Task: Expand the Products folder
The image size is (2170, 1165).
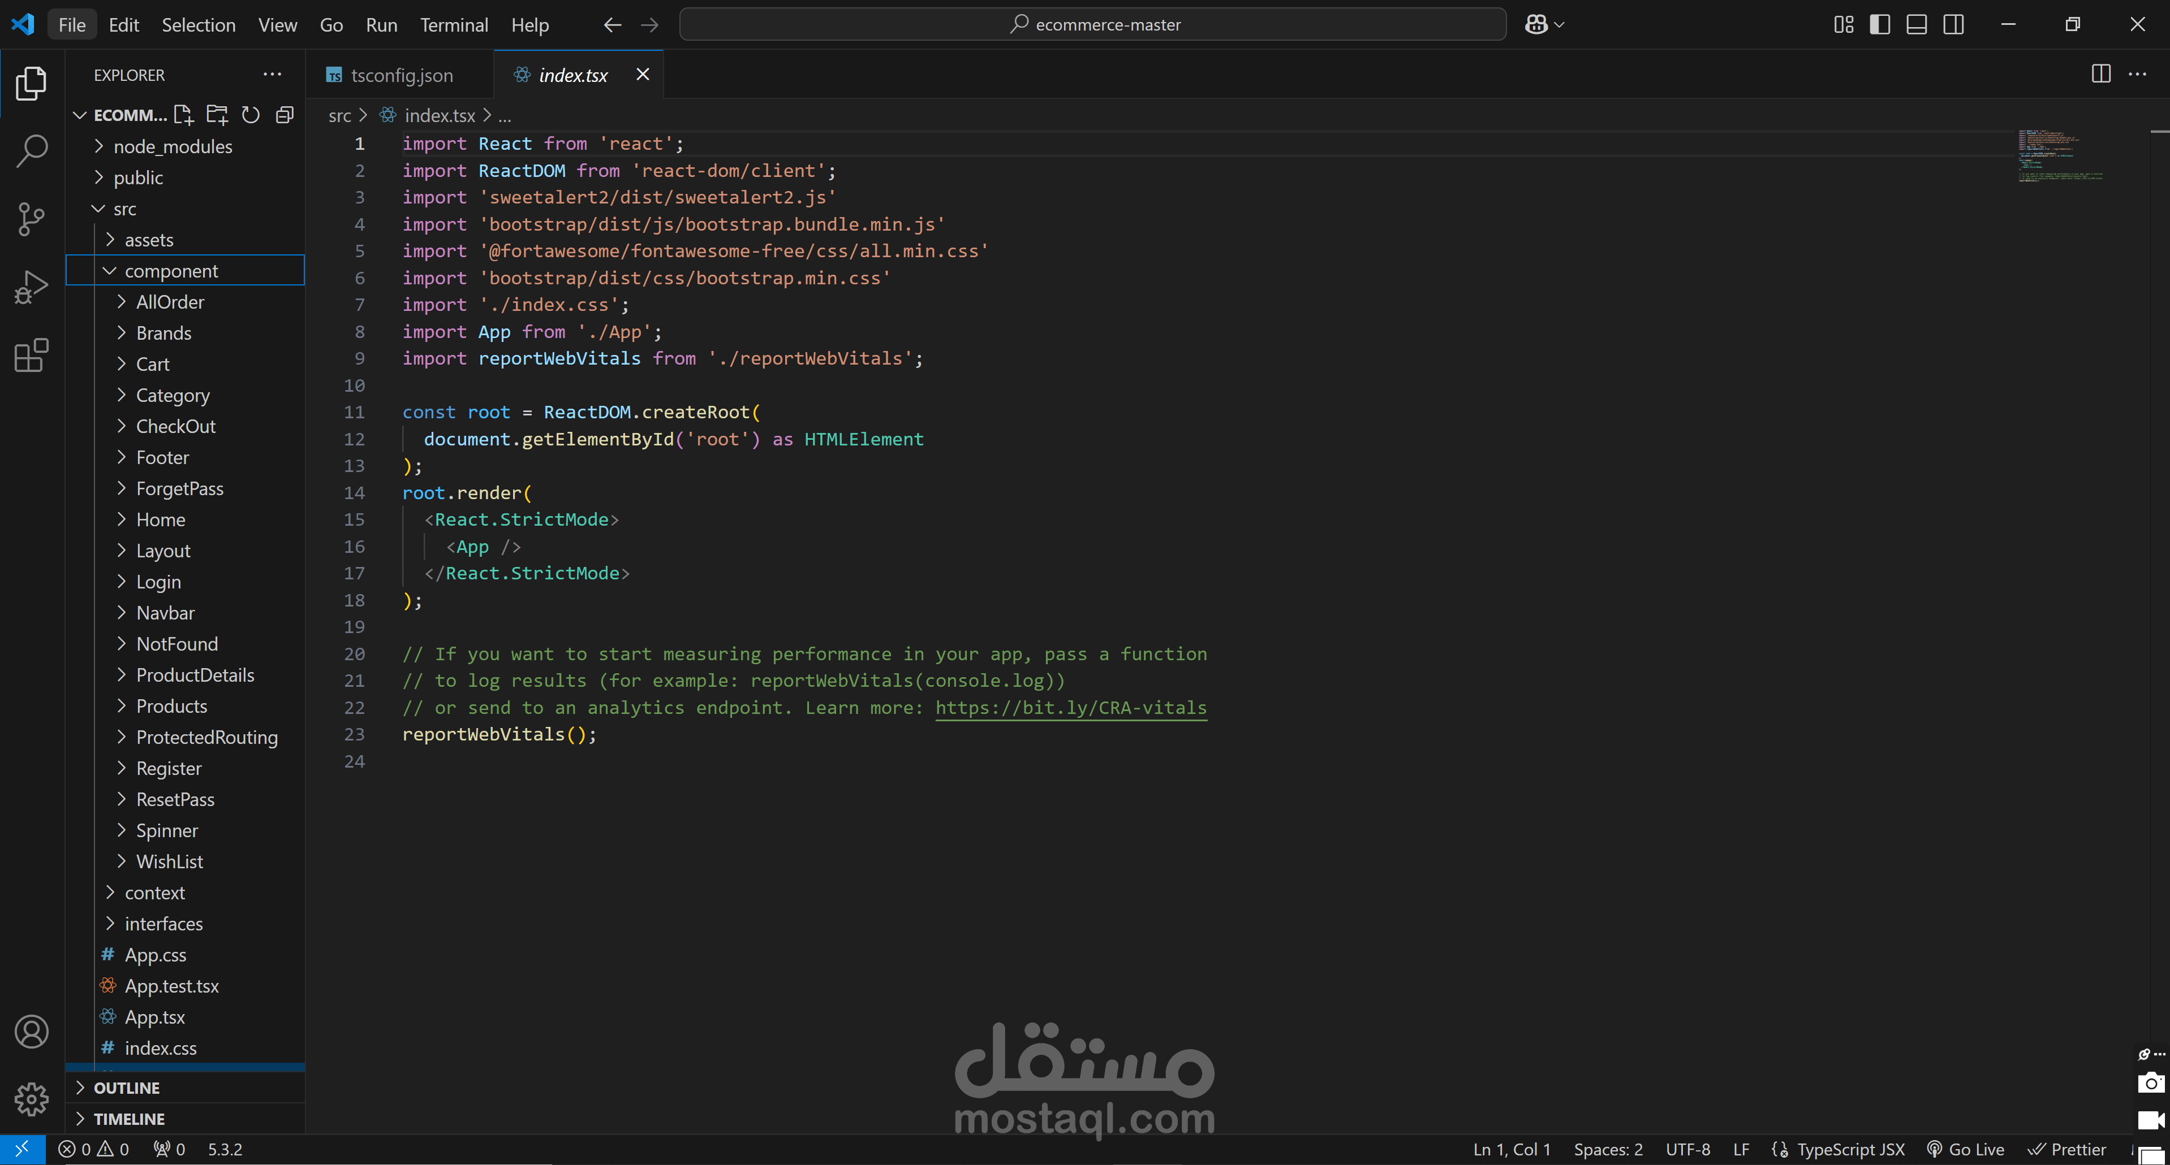Action: click(172, 705)
